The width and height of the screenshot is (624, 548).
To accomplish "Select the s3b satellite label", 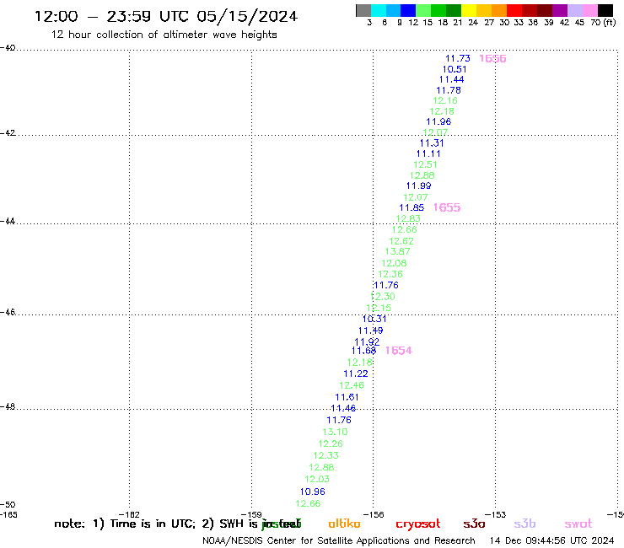I will coord(524,524).
